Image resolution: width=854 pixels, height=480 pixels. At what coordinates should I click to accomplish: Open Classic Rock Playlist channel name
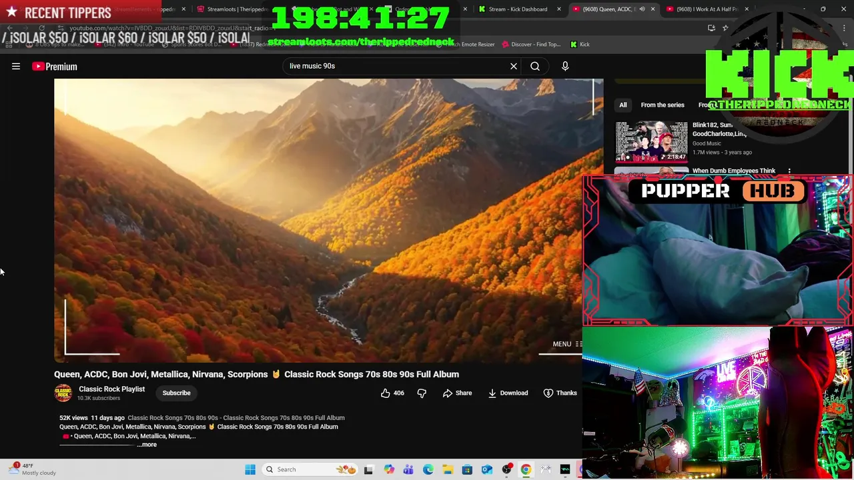(111, 389)
